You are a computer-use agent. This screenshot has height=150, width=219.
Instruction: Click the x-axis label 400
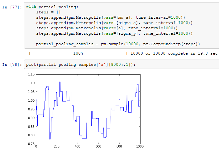pos(78,146)
